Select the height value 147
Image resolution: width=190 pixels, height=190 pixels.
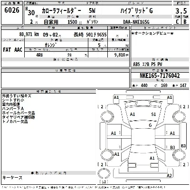pyautogui.click(x=183, y=85)
